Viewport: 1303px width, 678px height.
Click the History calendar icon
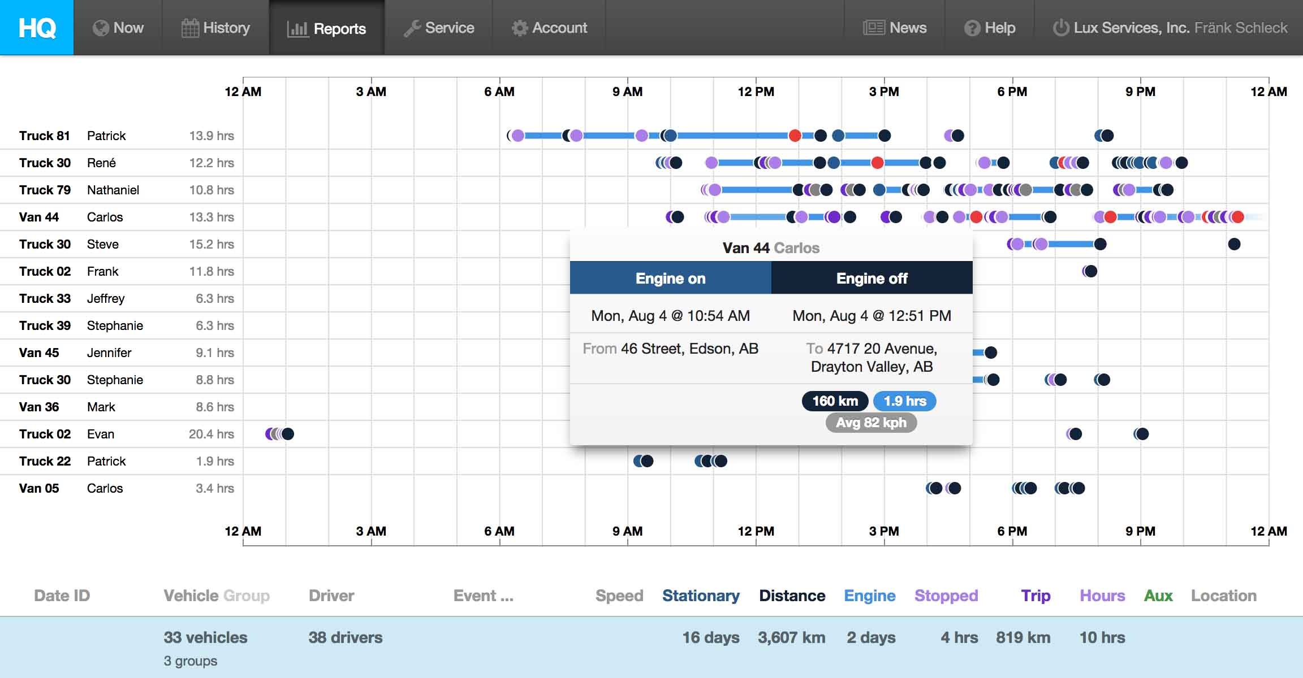pos(190,28)
